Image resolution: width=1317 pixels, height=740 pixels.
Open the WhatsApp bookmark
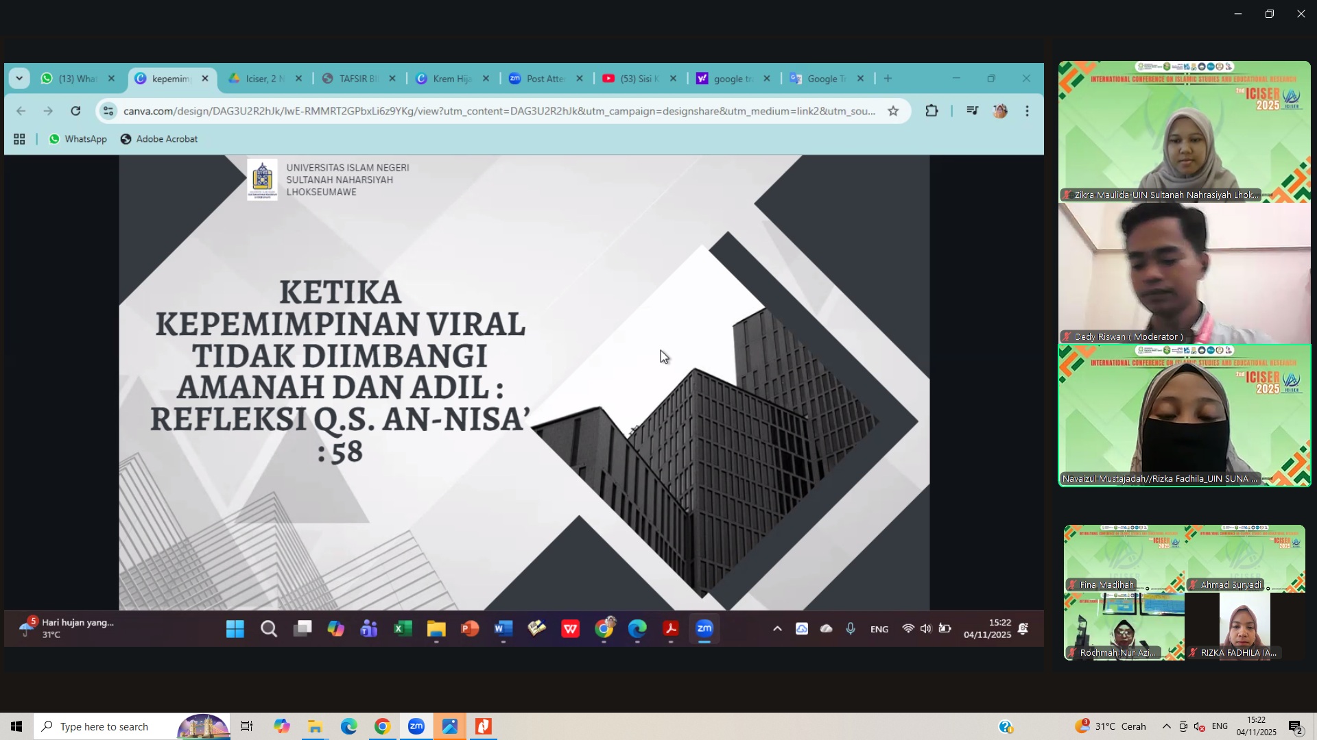tap(78, 139)
